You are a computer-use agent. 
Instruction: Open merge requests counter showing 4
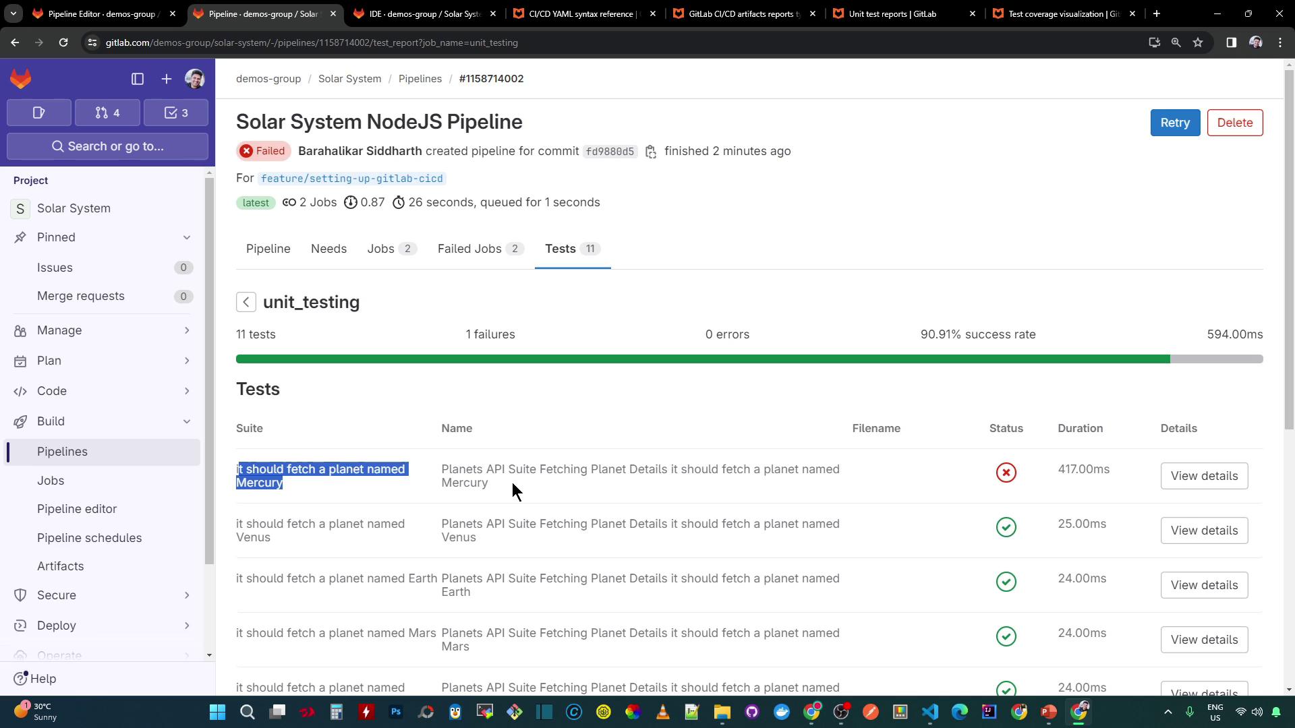point(107,113)
